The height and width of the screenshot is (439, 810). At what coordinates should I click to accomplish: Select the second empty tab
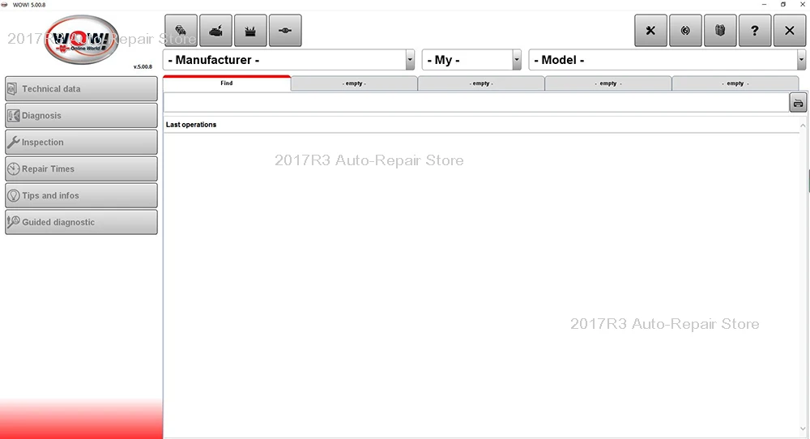point(481,83)
